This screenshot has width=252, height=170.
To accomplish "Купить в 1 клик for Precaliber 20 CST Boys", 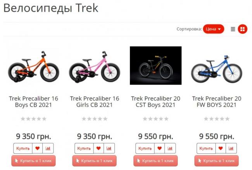I will click(155, 161).
